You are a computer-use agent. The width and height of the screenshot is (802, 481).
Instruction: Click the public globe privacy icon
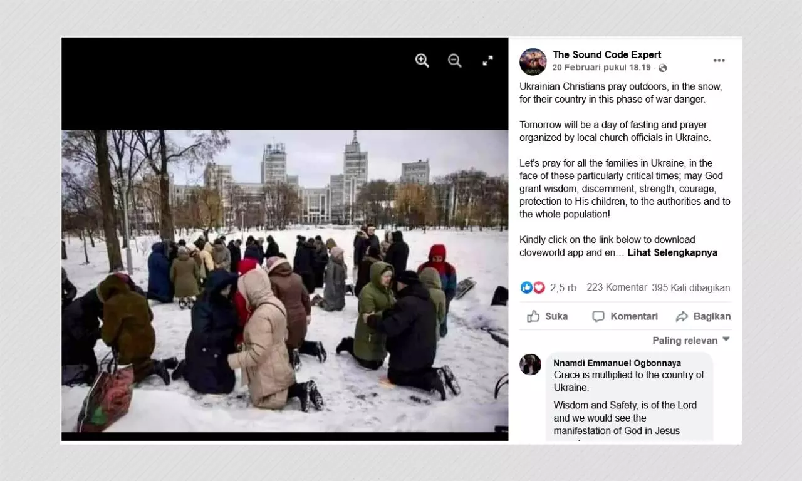point(662,68)
